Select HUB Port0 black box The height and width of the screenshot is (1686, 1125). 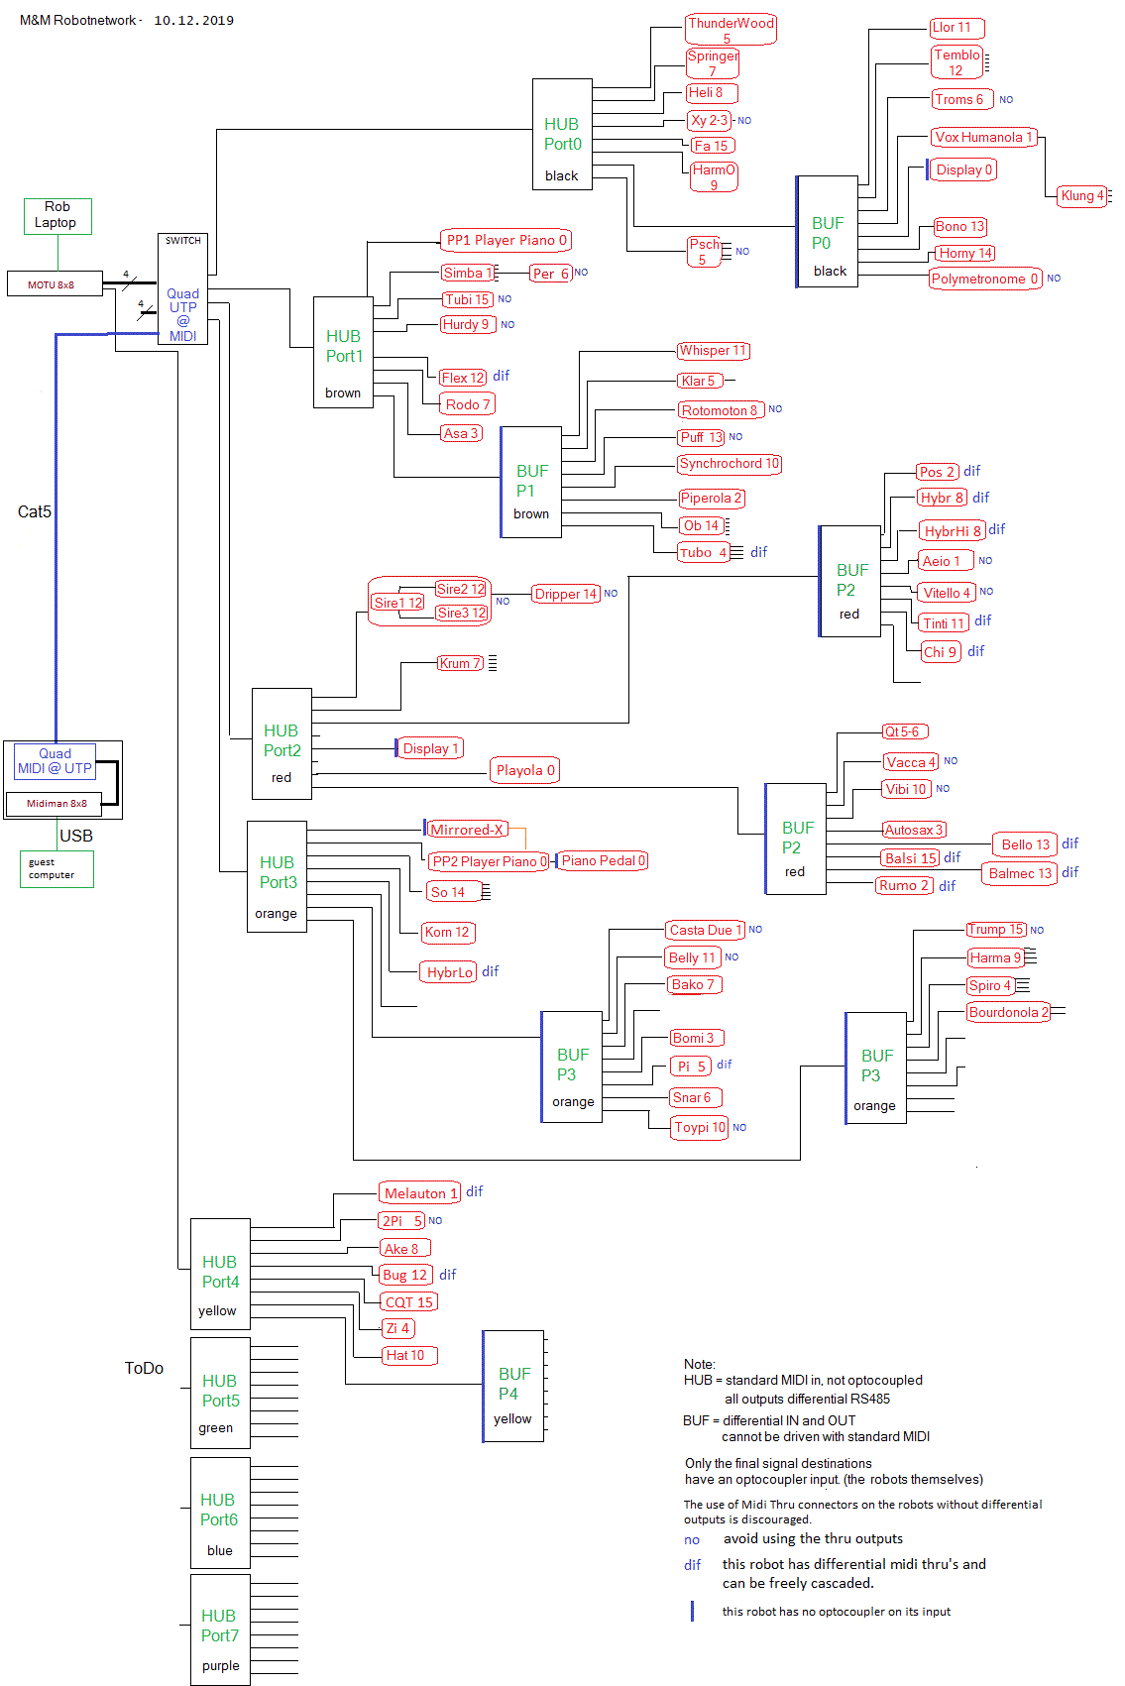tap(562, 135)
